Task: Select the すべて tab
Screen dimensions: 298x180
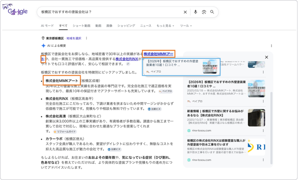Action: click(63, 26)
